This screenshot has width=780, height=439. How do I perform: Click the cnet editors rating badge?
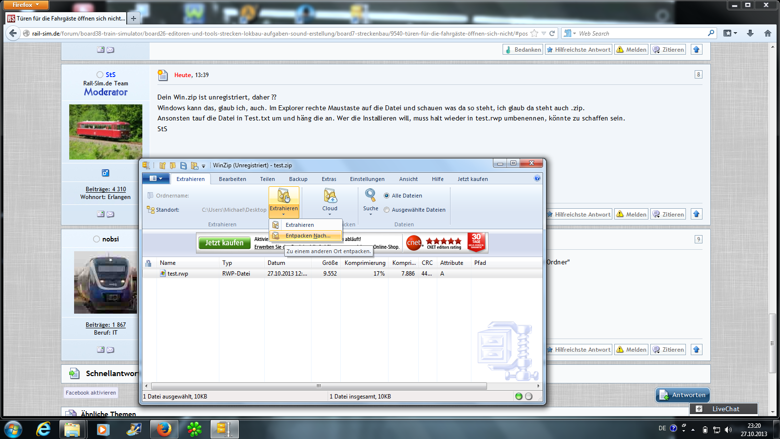[434, 242]
